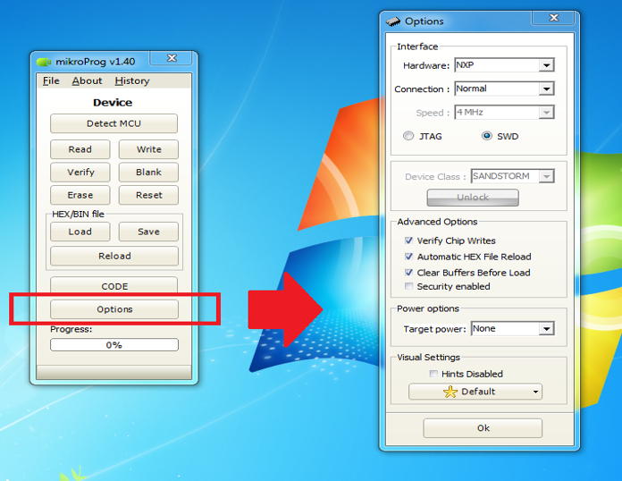Open the About menu

87,81
